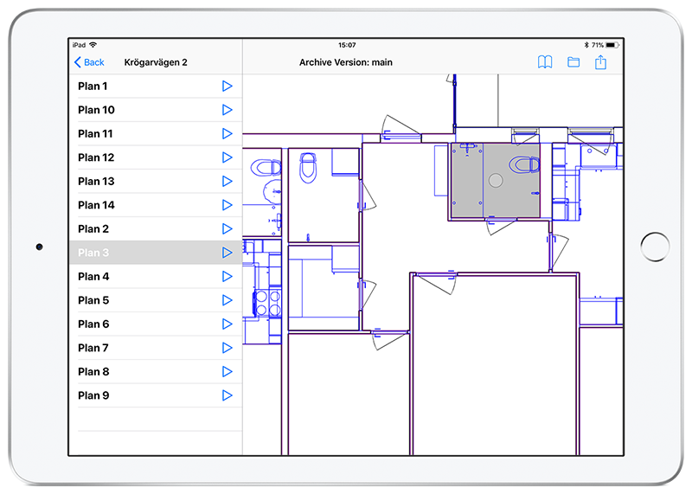This screenshot has height=494, width=692.
Task: Select the Plan 4 row label
Action: 93,277
